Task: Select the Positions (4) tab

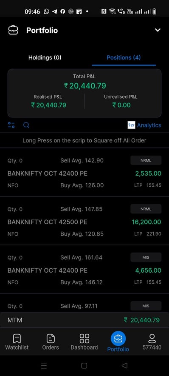Action: pos(124,57)
